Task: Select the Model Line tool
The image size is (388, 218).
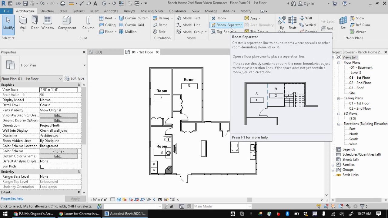Action: click(188, 25)
